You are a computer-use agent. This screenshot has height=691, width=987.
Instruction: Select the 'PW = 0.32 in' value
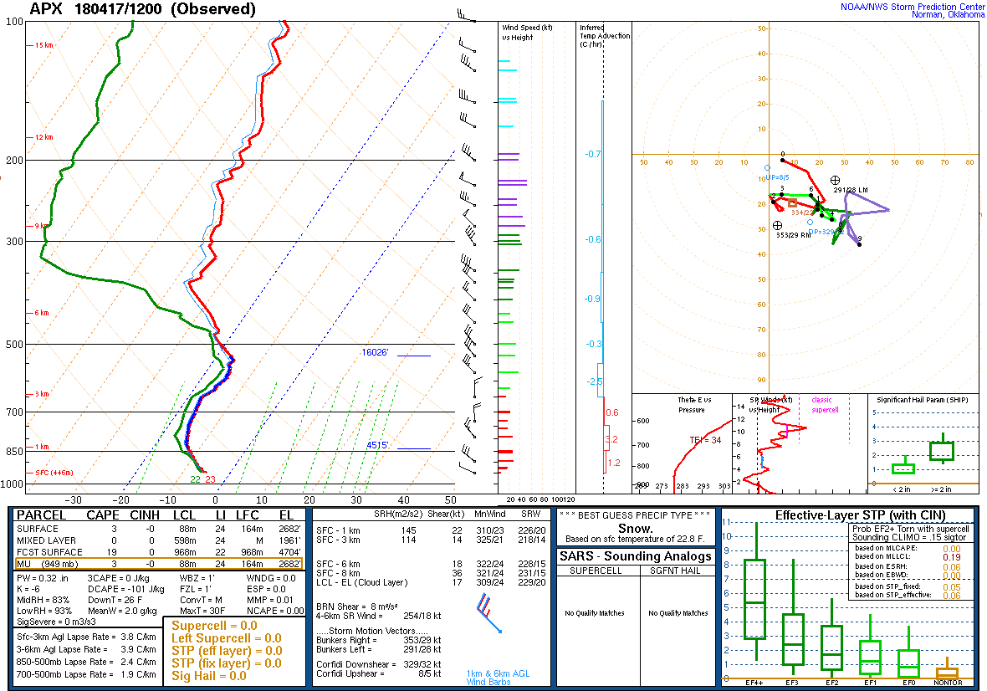click(x=43, y=578)
